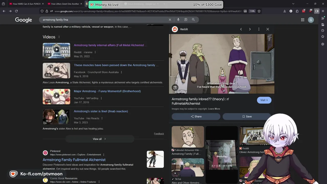Clear the search box text
Viewport: 327px width, 184px height.
click(170, 19)
